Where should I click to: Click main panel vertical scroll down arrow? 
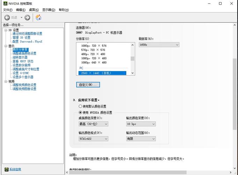(235, 168)
